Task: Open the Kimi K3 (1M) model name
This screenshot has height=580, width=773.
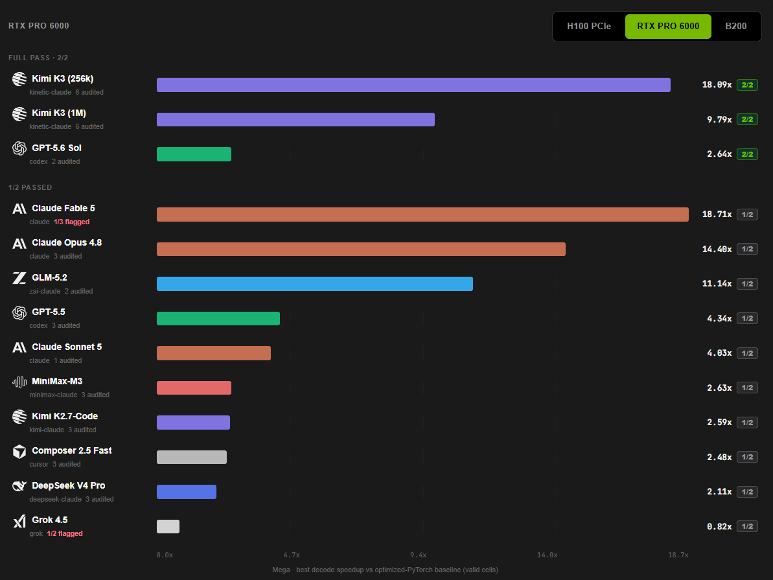Action: point(59,113)
